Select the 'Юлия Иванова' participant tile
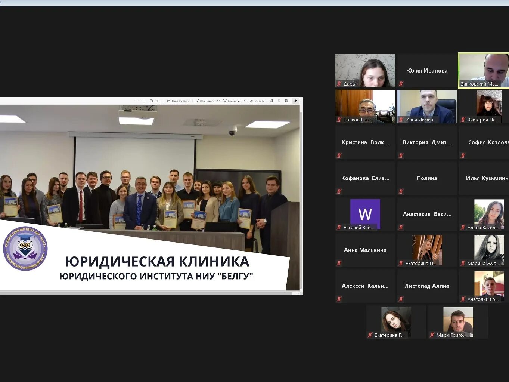 (x=427, y=71)
